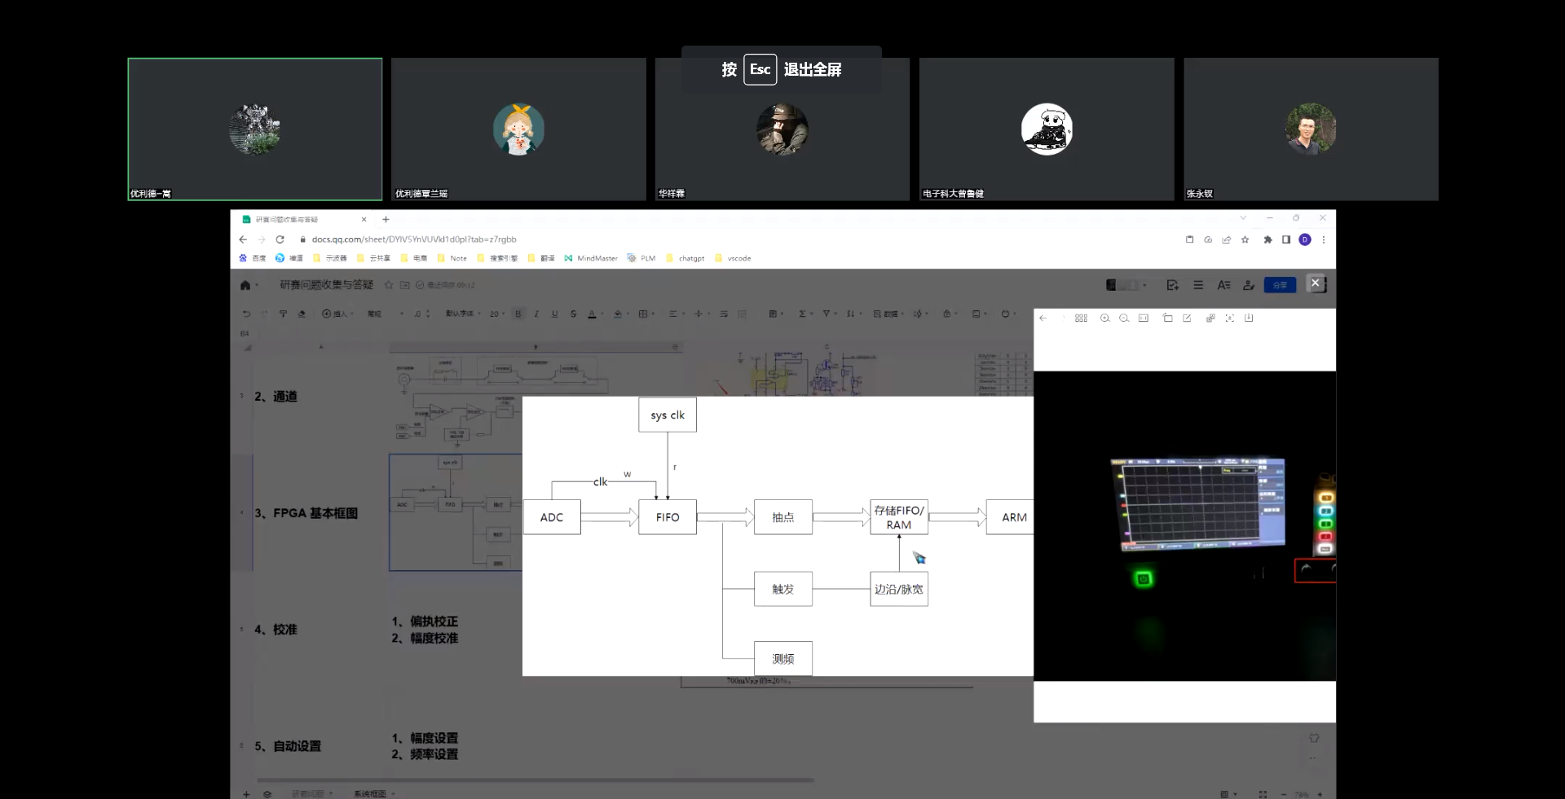Viewport: 1565px width, 799px height.
Task: Open the 百度 bookmark
Action: [252, 258]
